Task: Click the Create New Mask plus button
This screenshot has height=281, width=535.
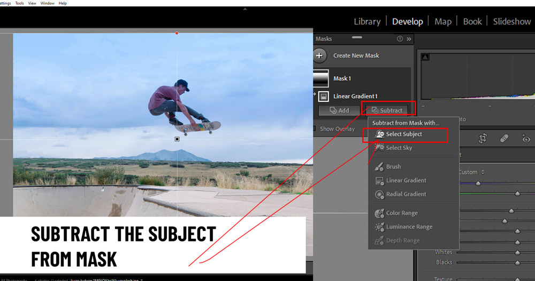Action: click(319, 55)
